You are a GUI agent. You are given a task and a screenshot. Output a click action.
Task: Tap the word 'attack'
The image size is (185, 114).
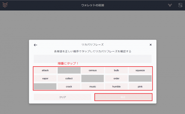(45, 70)
